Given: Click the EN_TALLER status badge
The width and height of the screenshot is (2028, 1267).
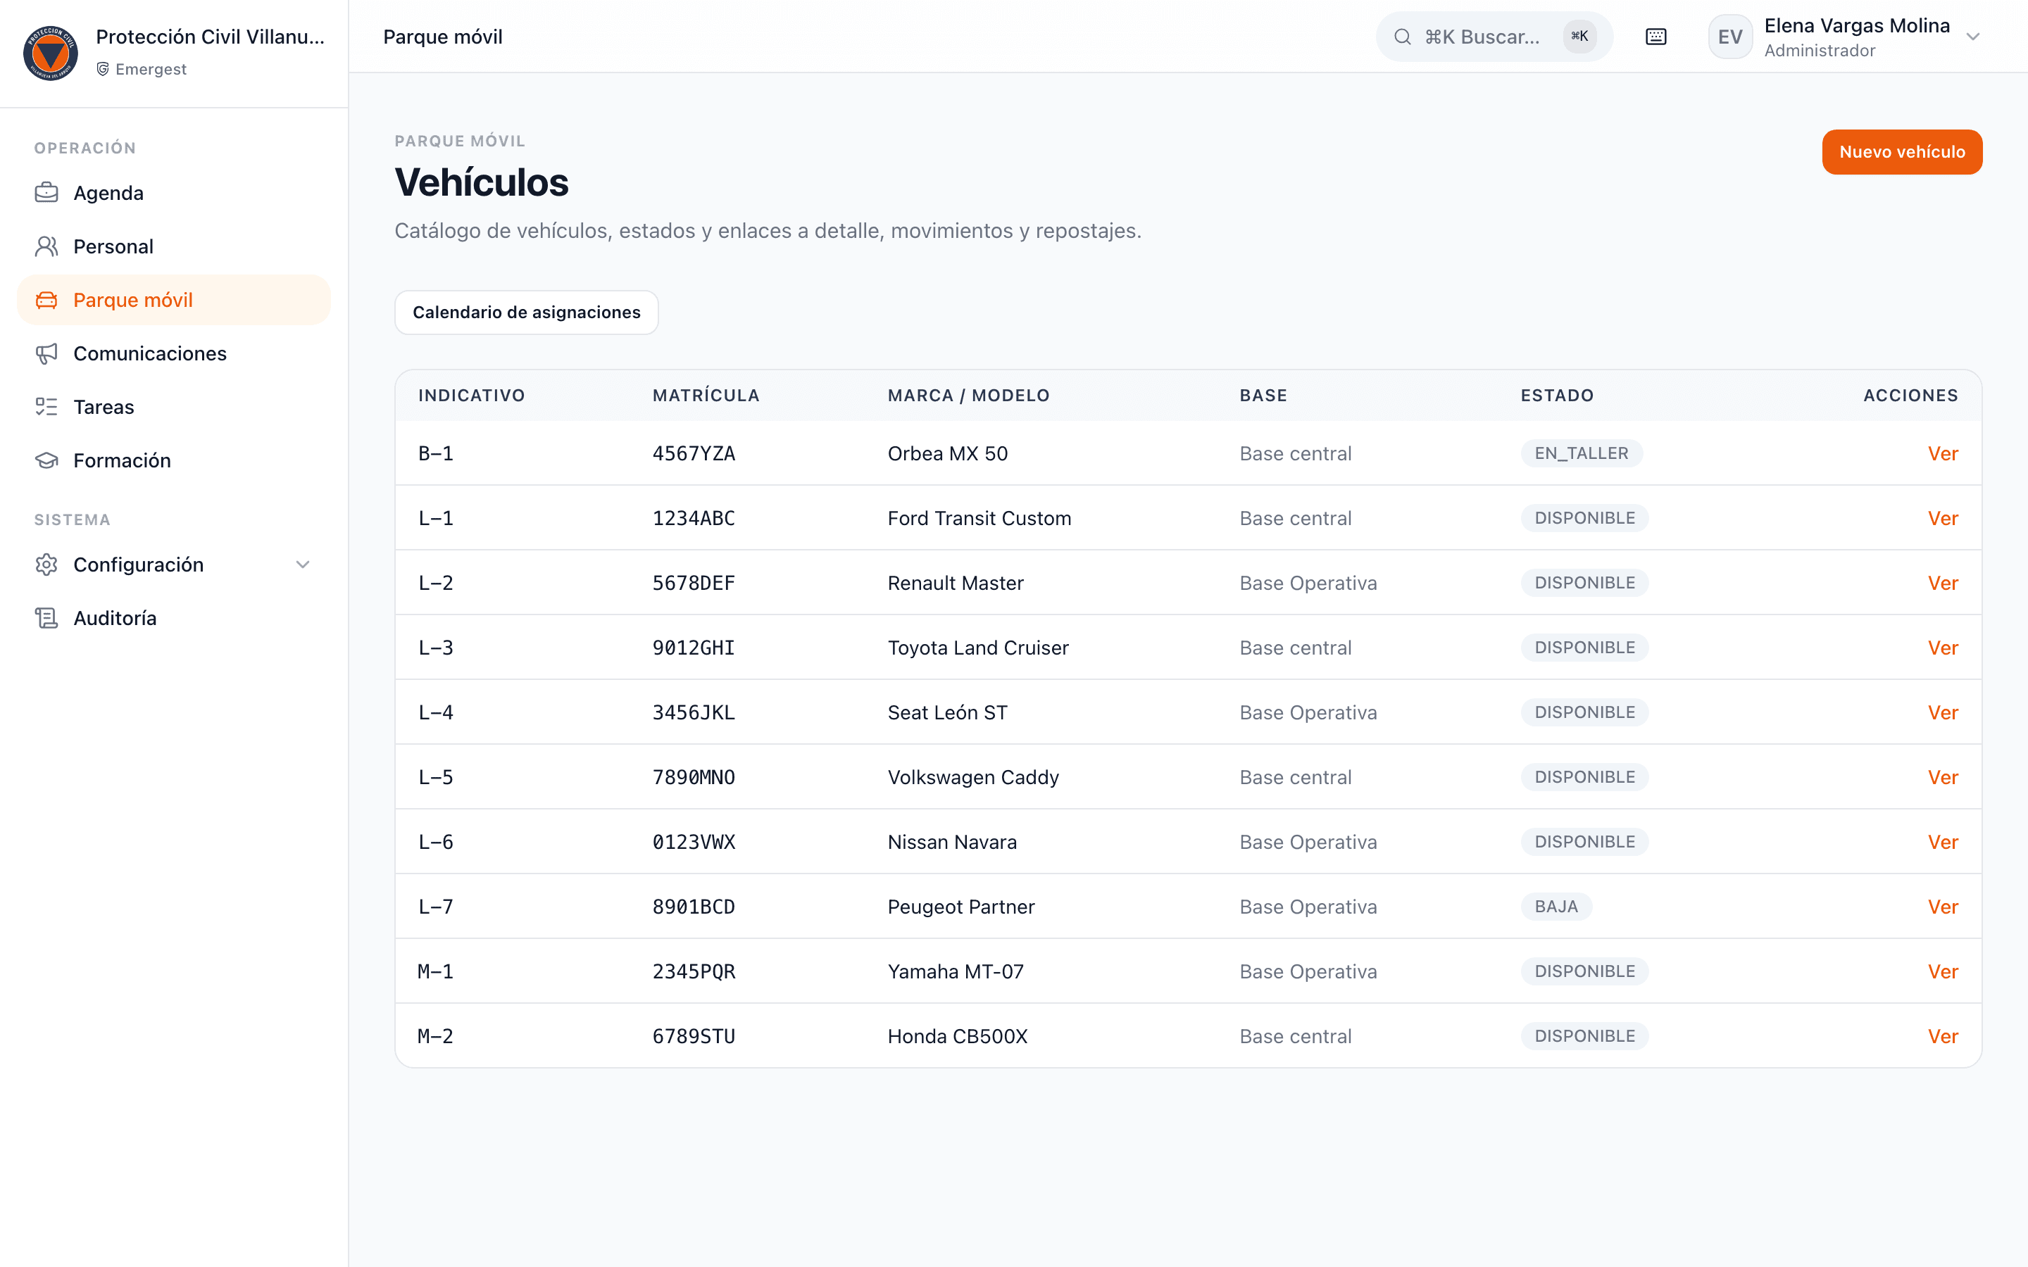Looking at the screenshot, I should [1582, 453].
